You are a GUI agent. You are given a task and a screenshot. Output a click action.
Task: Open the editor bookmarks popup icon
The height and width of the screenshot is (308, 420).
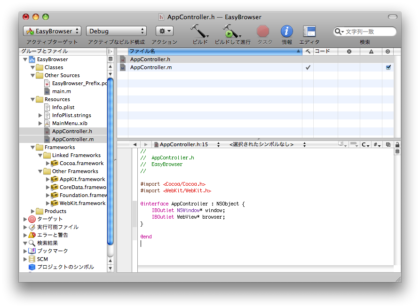342,145
